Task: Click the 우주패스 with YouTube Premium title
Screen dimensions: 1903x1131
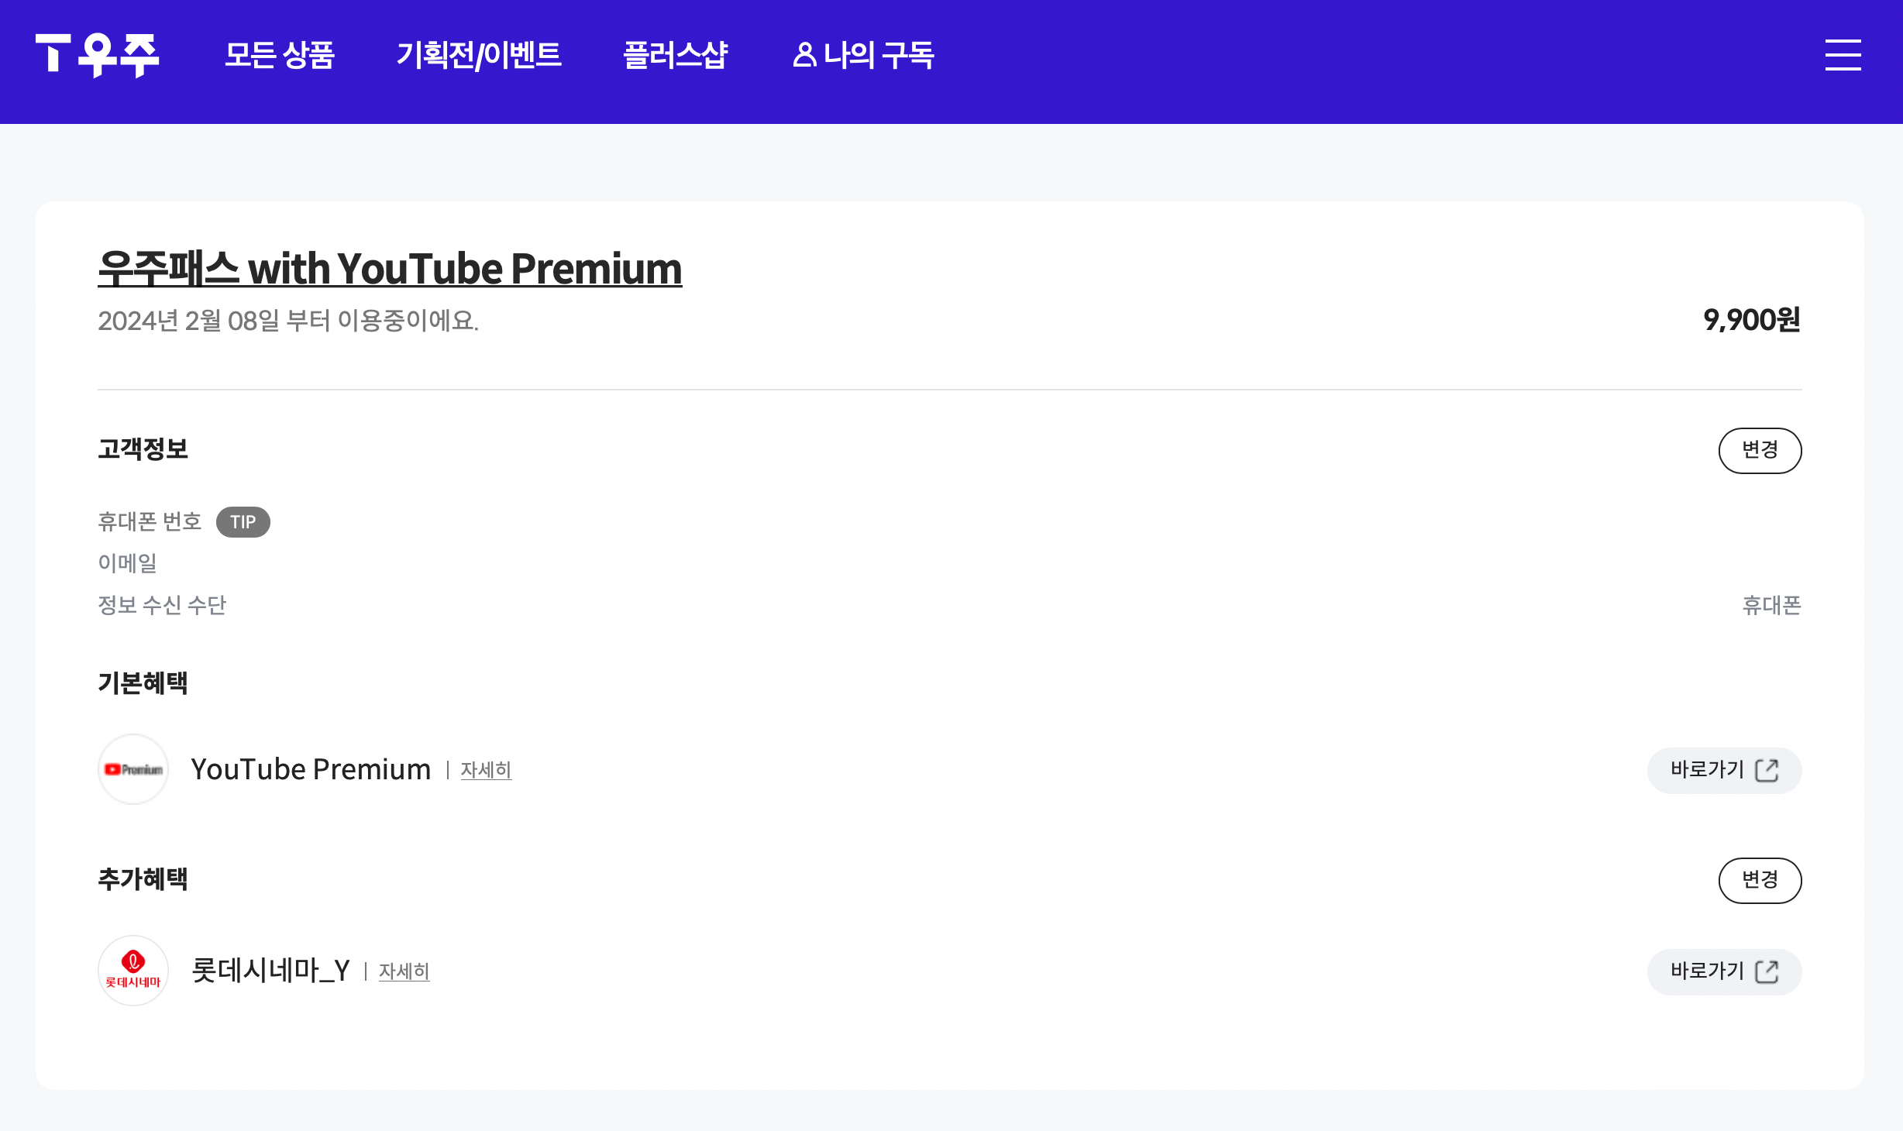Action: tap(389, 268)
